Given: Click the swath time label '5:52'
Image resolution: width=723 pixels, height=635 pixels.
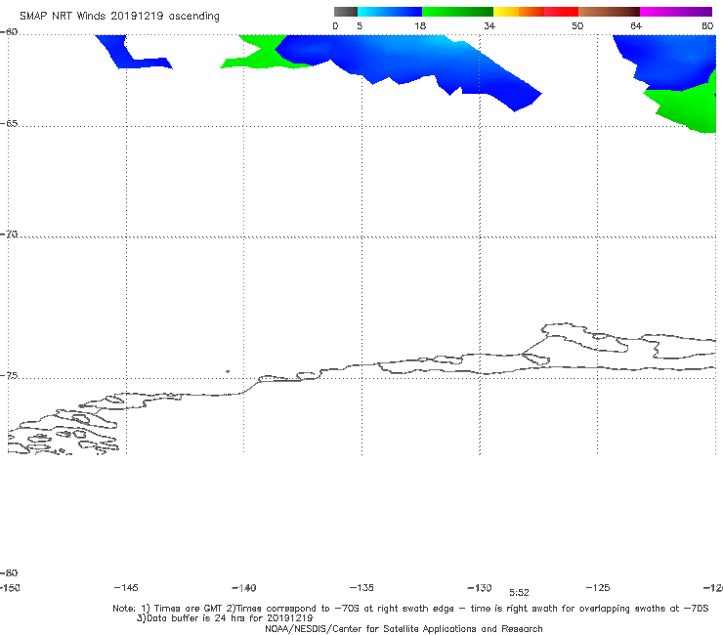Looking at the screenshot, I should (x=519, y=593).
